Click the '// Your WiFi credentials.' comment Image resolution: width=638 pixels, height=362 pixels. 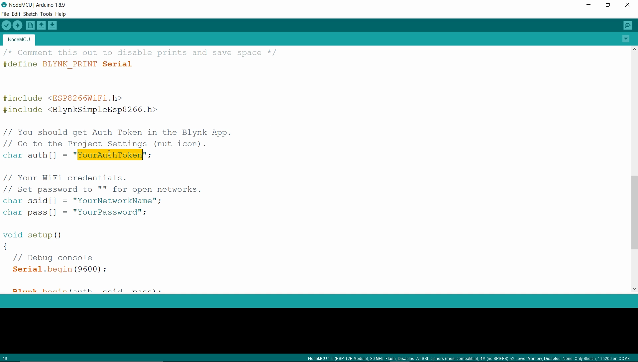[65, 178]
